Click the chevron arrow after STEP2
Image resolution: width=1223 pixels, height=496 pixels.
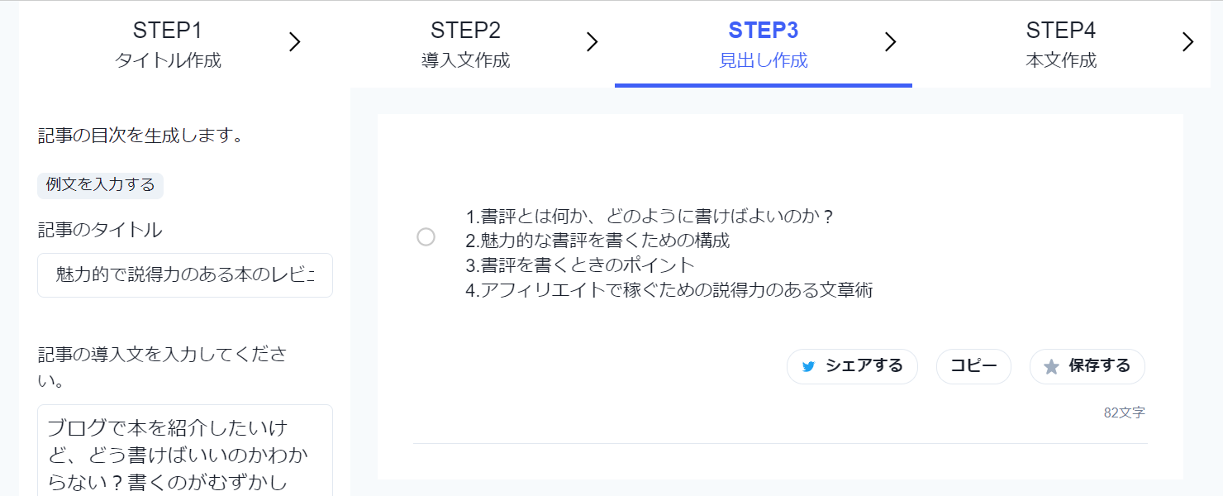click(x=592, y=42)
